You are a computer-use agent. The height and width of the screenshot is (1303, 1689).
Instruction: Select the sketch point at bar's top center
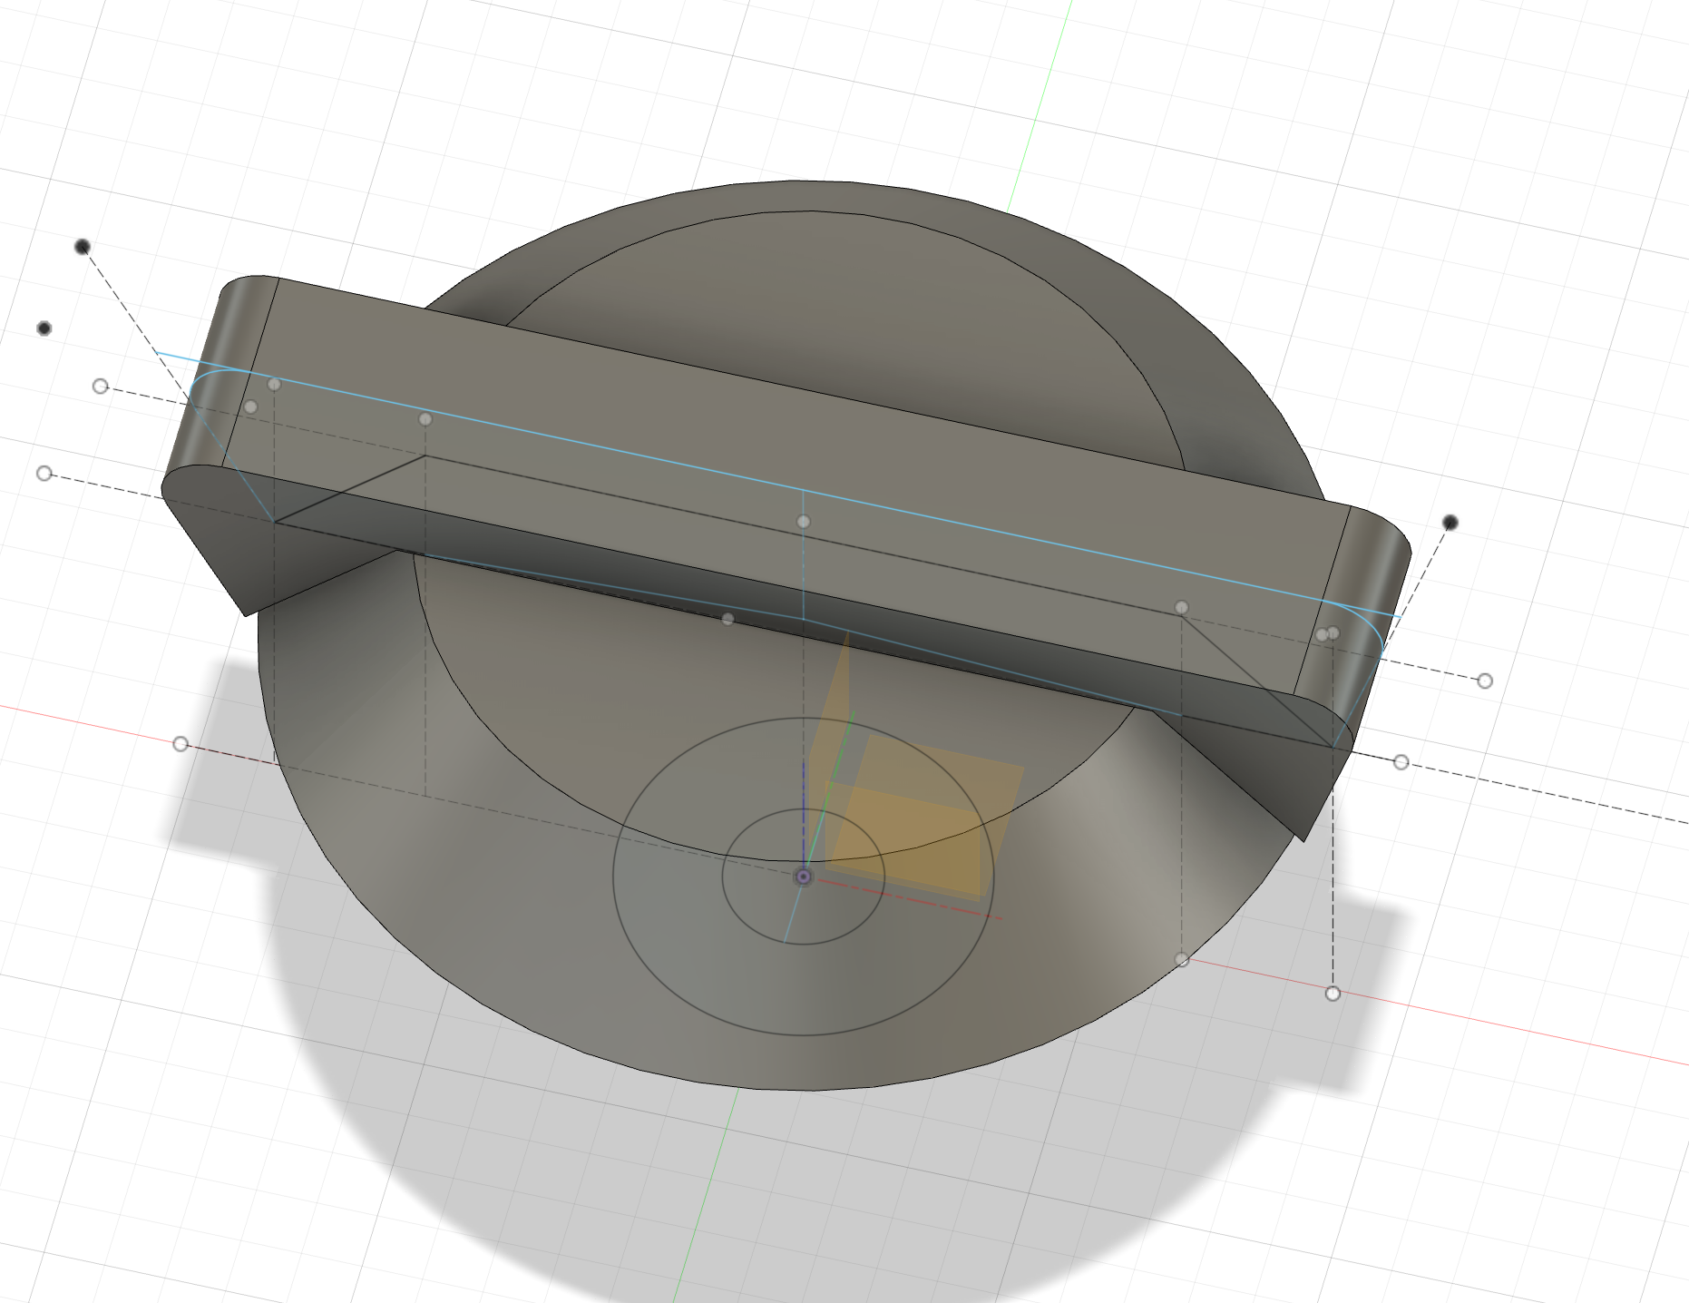point(803,522)
